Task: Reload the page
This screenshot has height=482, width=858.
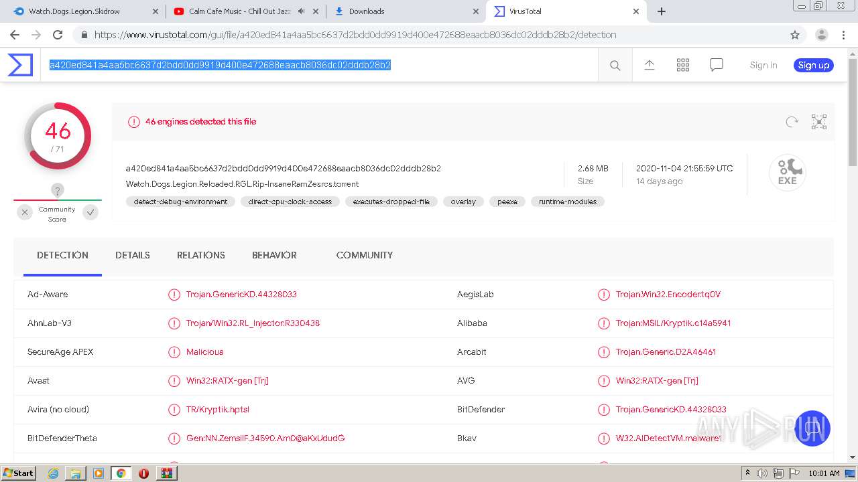Action: click(x=58, y=35)
